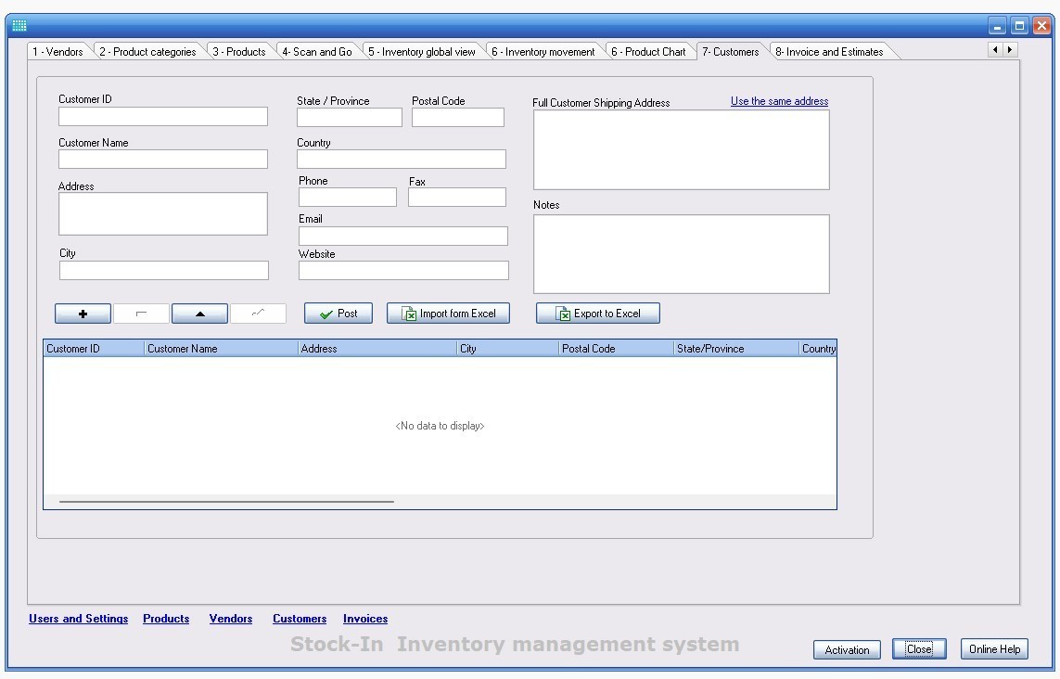Delete record using the minus navigator button
Viewport: 1060px width, 679px height.
141,314
